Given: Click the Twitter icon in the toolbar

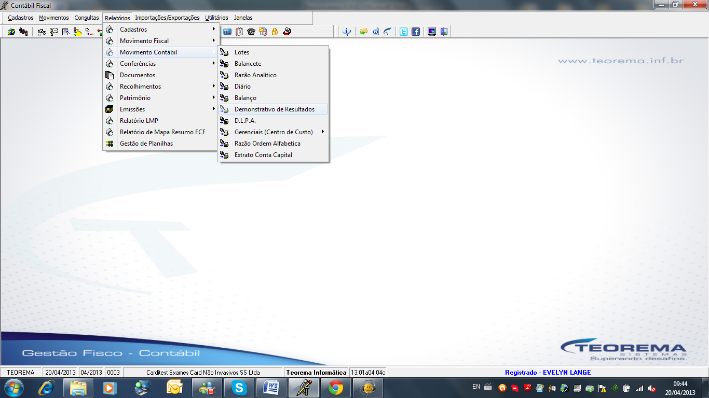Looking at the screenshot, I should click(403, 32).
